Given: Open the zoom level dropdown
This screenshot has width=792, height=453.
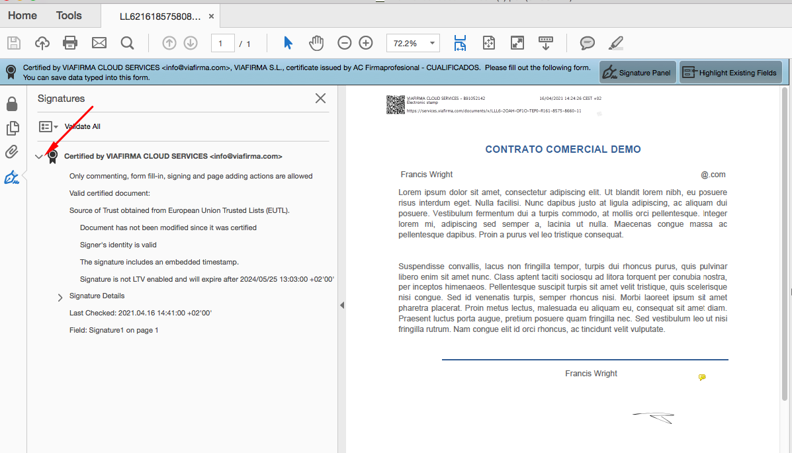Looking at the screenshot, I should [432, 43].
